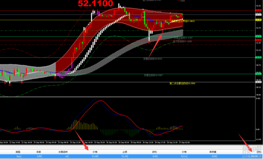
Task: Click the 25 Sep 16:30 time axis label
Action: [x=87, y=143]
